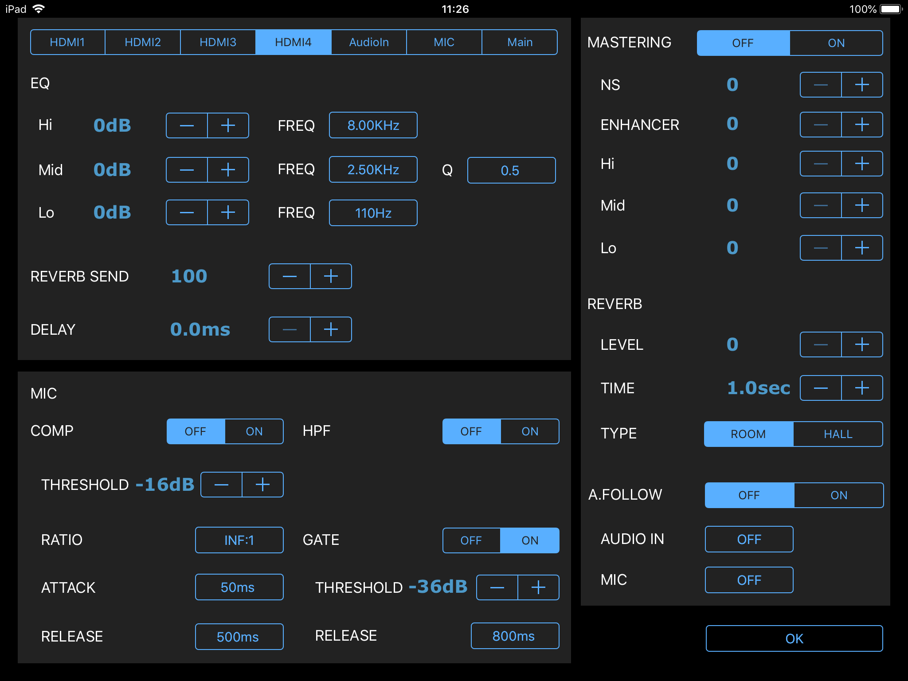Switch to the HDMI1 tab
This screenshot has width=908, height=681.
[67, 42]
